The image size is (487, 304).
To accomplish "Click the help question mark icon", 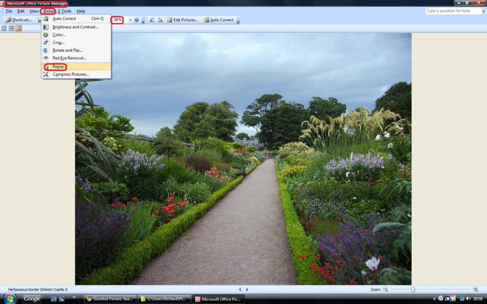I will coord(137,20).
